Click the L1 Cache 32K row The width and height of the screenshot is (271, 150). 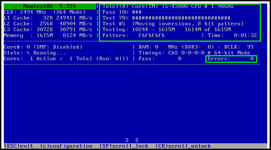[48, 18]
